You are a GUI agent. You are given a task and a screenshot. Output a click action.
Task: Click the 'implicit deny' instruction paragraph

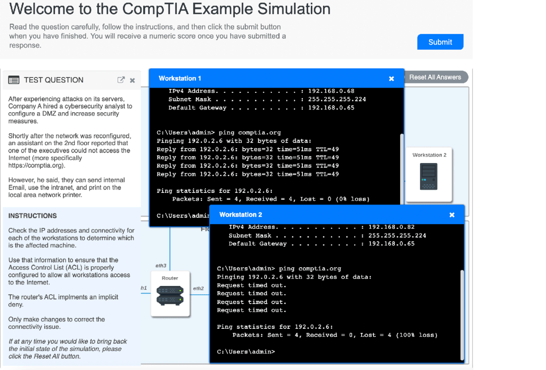click(x=64, y=301)
